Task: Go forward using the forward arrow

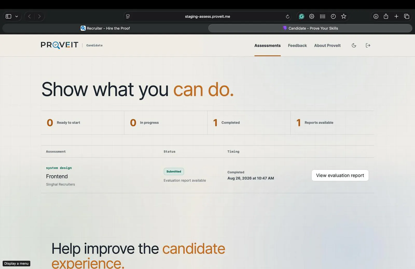Action: pos(39,16)
